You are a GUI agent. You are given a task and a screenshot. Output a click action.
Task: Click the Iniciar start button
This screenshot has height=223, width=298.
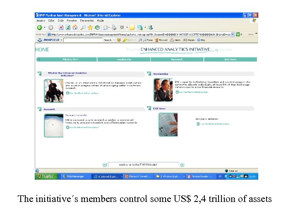point(46,176)
